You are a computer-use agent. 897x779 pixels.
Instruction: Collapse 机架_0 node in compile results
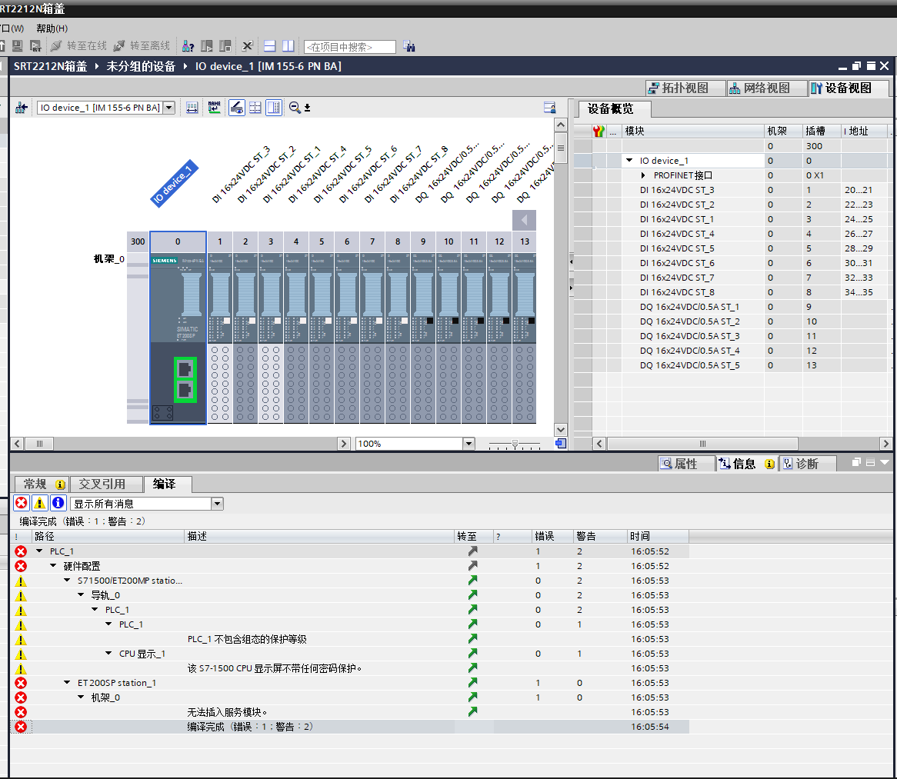pos(81,697)
